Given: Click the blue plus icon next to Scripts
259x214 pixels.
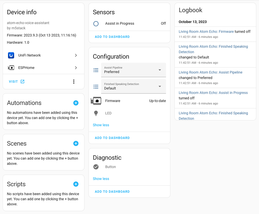Looking at the screenshot, I should (x=76, y=184).
